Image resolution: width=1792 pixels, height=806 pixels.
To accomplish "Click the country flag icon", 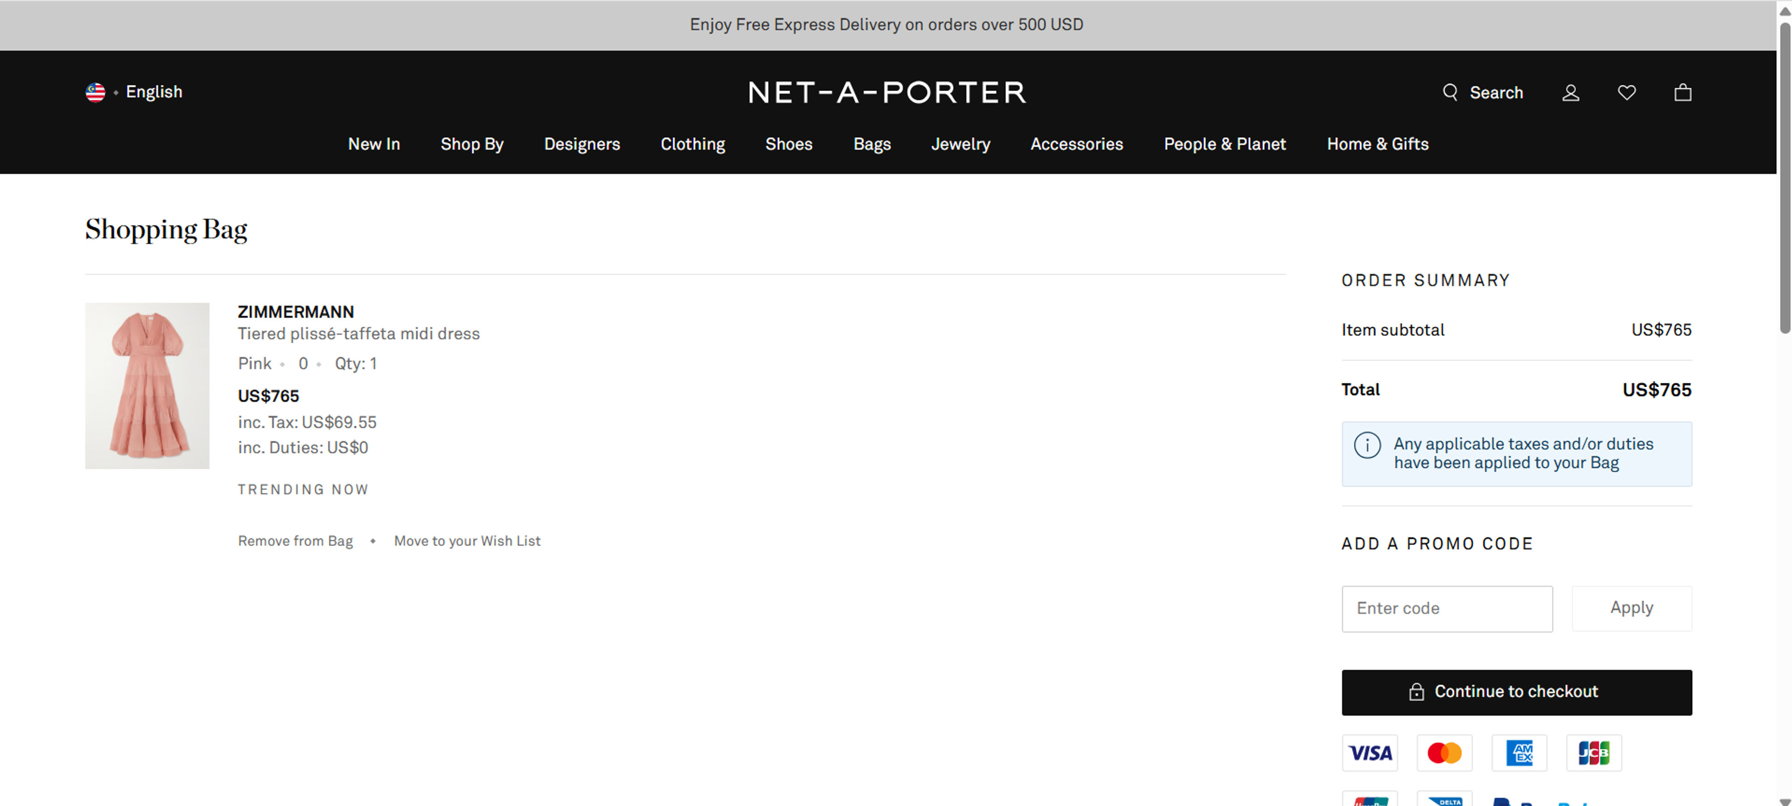I will click(95, 92).
